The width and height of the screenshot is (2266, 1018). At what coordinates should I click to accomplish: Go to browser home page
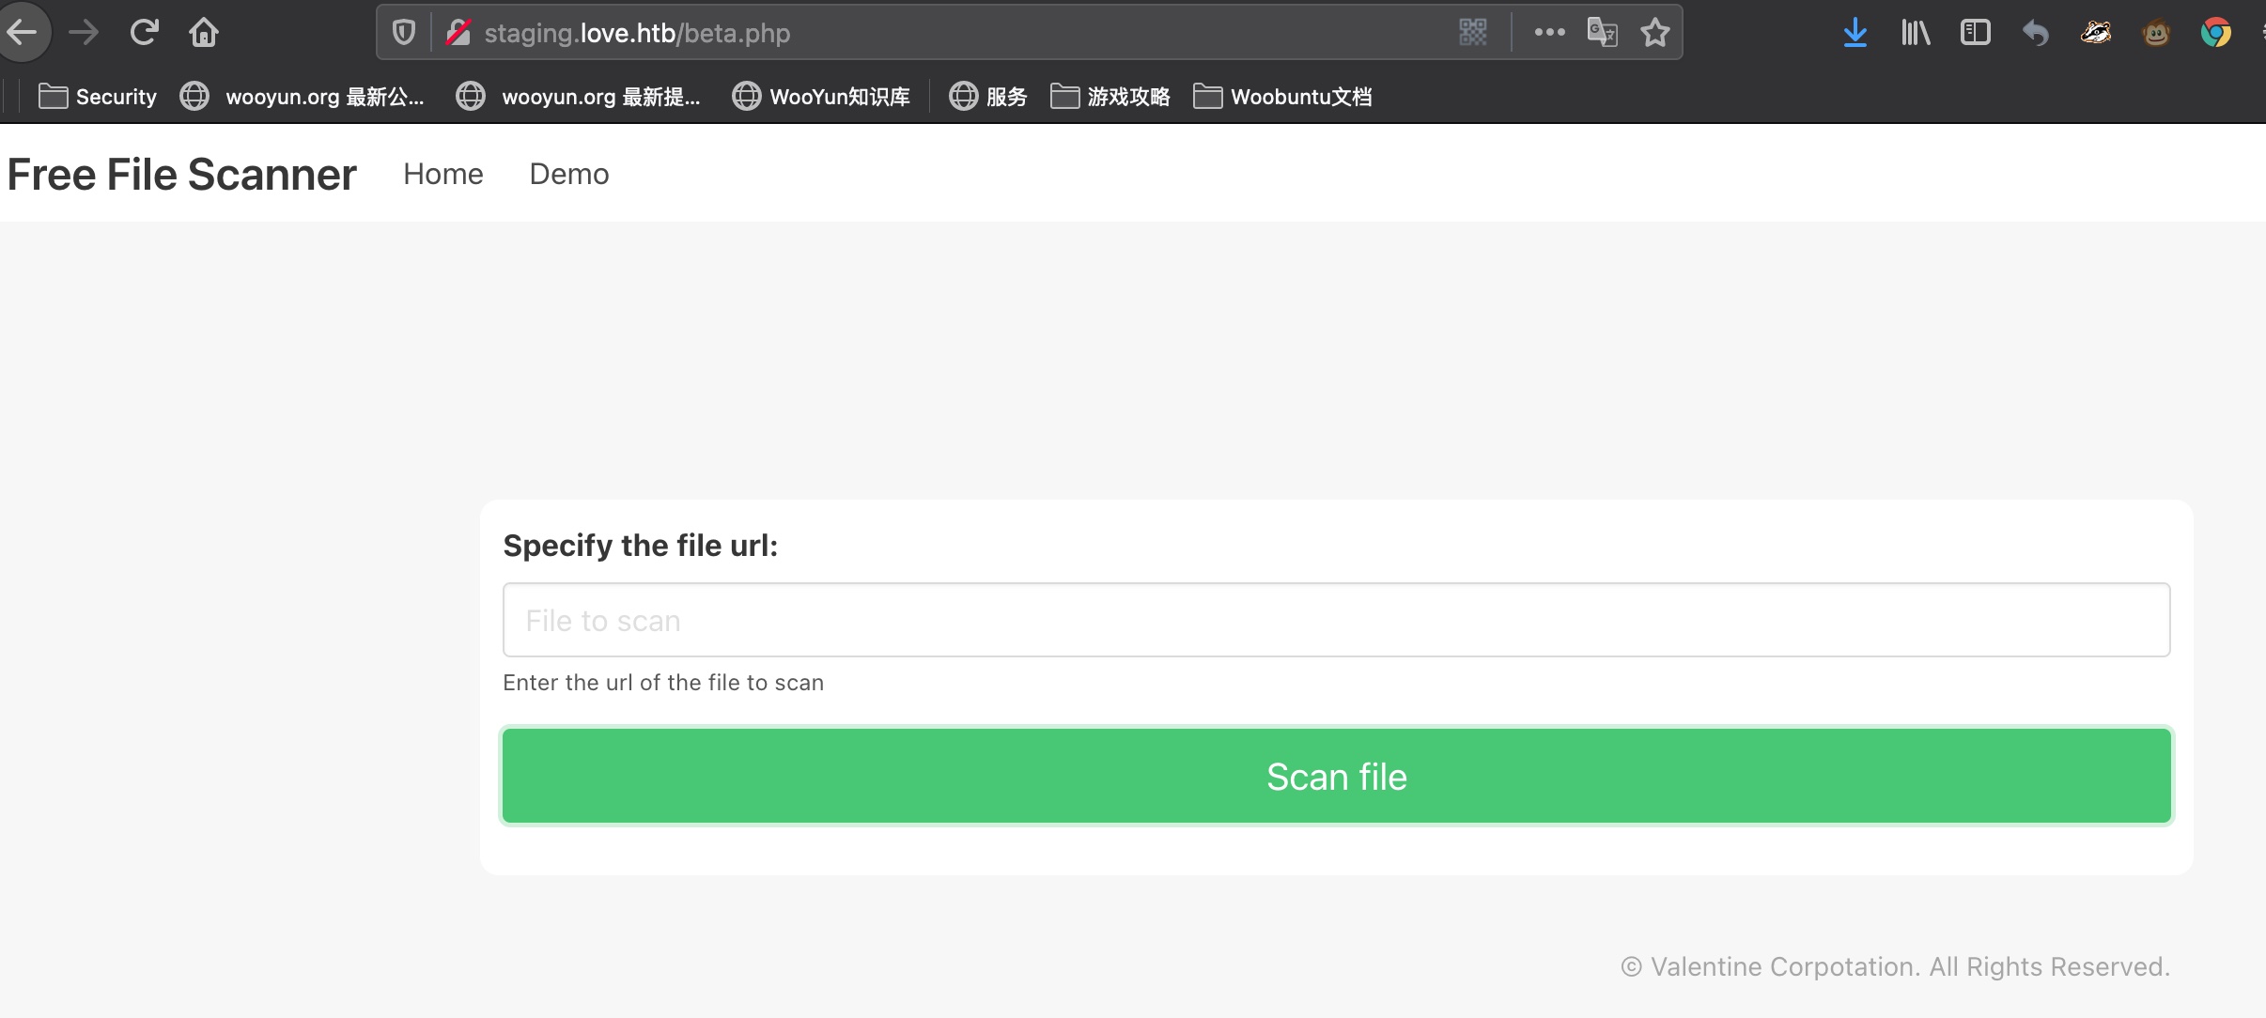203,33
